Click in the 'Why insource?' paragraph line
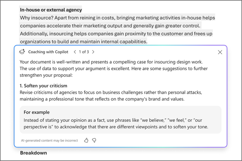 (x=117, y=18)
